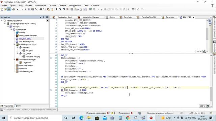Image resolution: width=216 pixels, height=121 pixels.
Task: Start the application with play icon
Action: click(x=98, y=9)
